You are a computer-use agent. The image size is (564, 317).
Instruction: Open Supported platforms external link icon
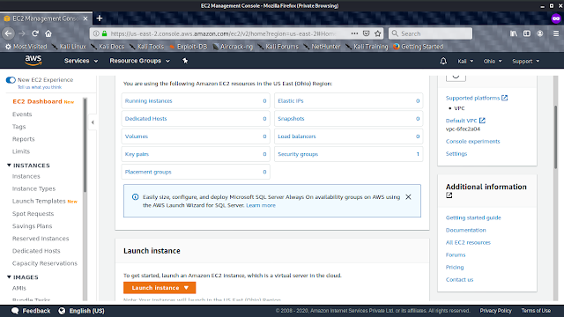505,98
